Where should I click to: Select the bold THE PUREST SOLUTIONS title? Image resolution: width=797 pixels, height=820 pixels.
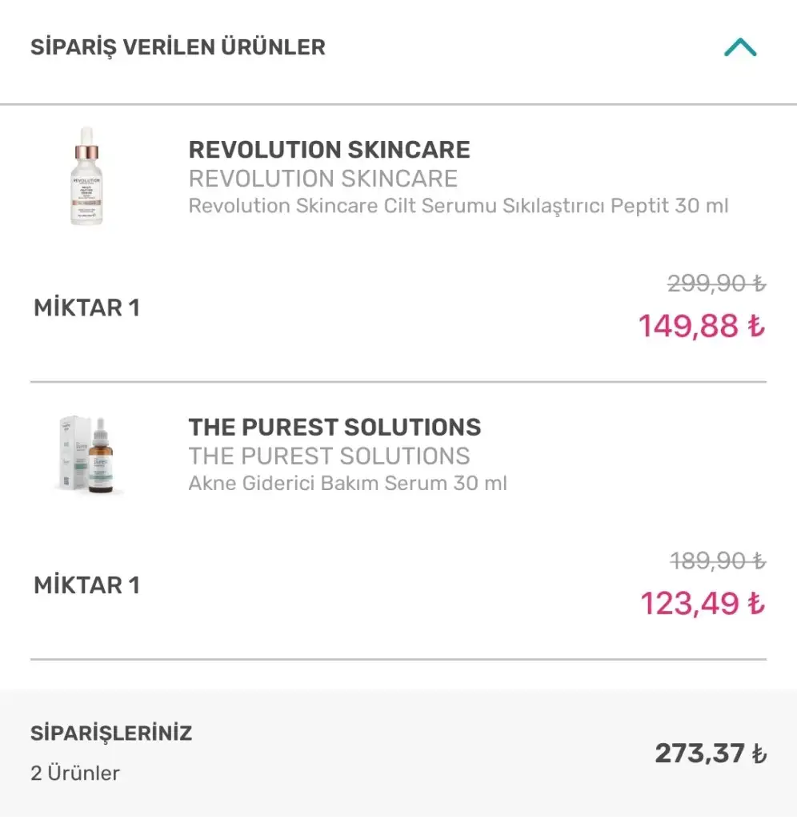tap(334, 427)
